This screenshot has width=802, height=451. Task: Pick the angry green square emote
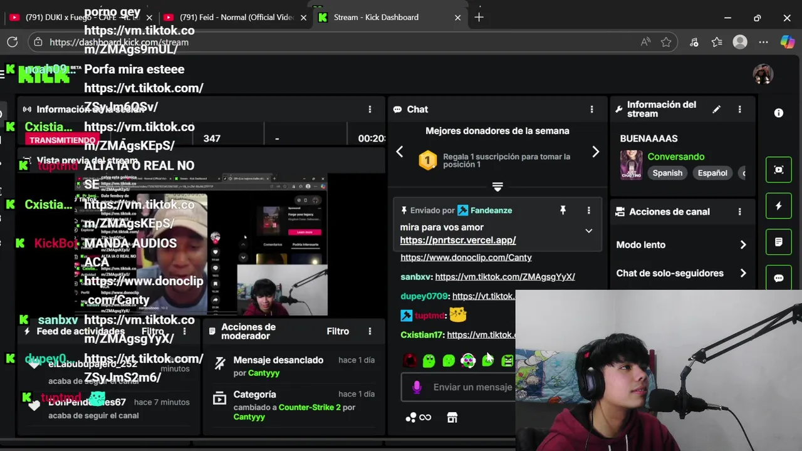click(508, 360)
